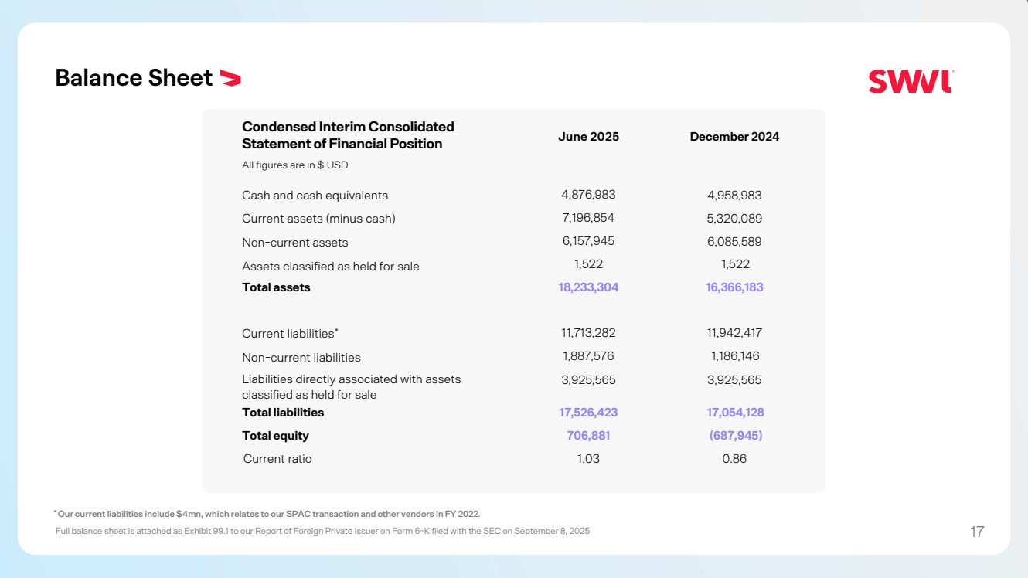
Task: Click June 2025 total assets value 18,233,304
Action: 588,287
